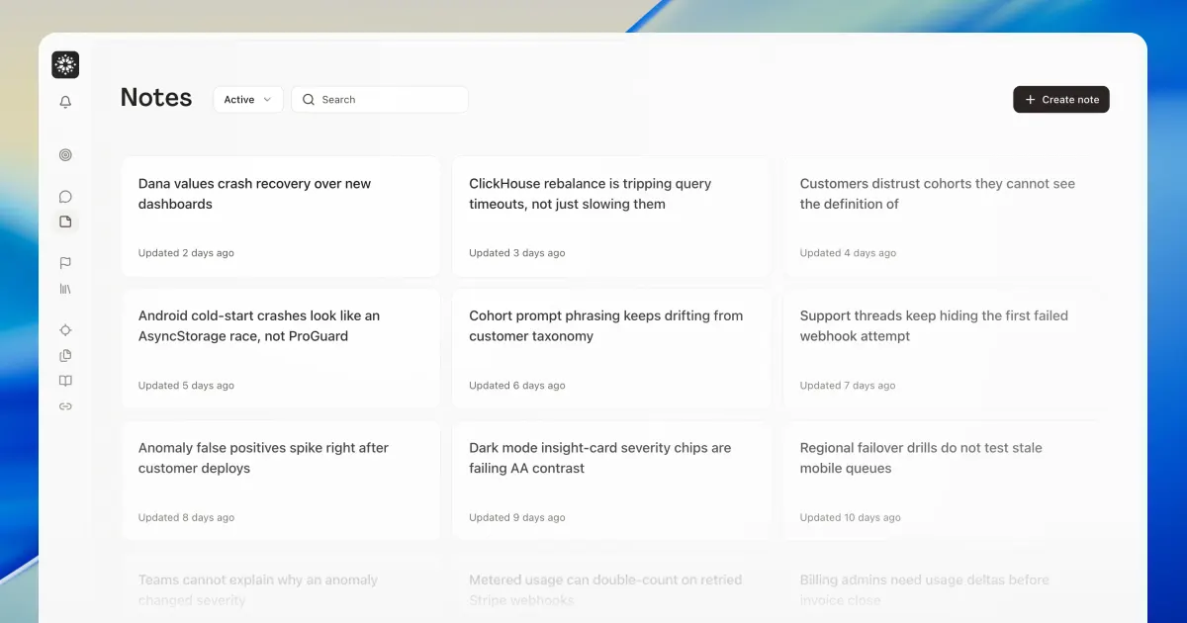The width and height of the screenshot is (1187, 623).
Task: Open notifications bell in the sidebar
Action: (x=65, y=102)
